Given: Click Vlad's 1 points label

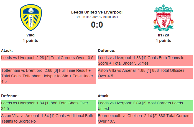Looking at the screenshot, I should coord(30,41).
